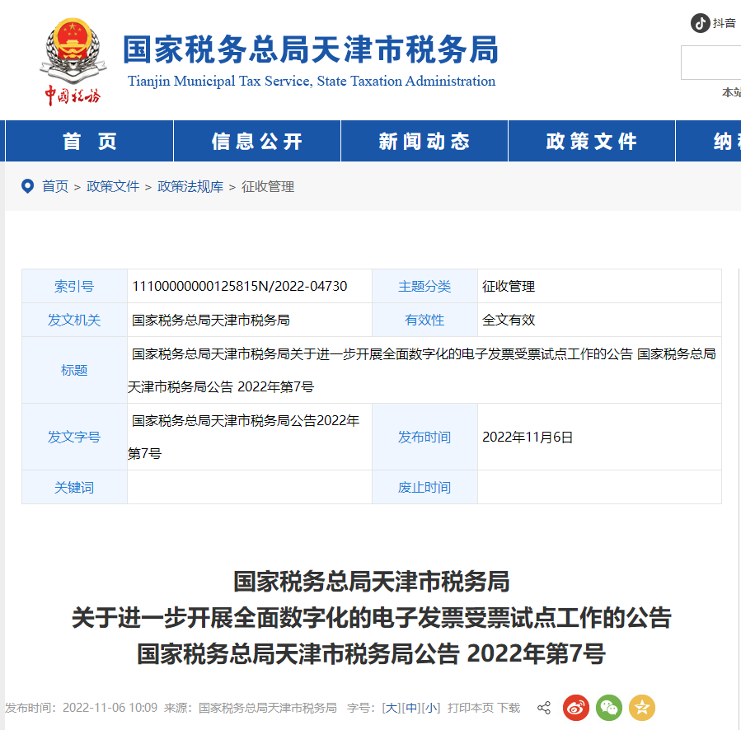The height and width of the screenshot is (730, 741).
Task: Open the 政策文件 navigation tab
Action: pos(592,141)
